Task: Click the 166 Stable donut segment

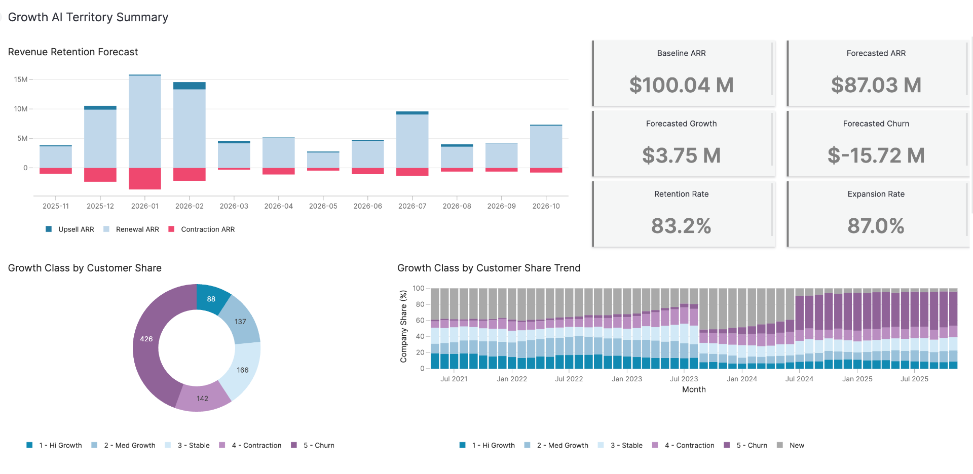Action: (x=243, y=370)
